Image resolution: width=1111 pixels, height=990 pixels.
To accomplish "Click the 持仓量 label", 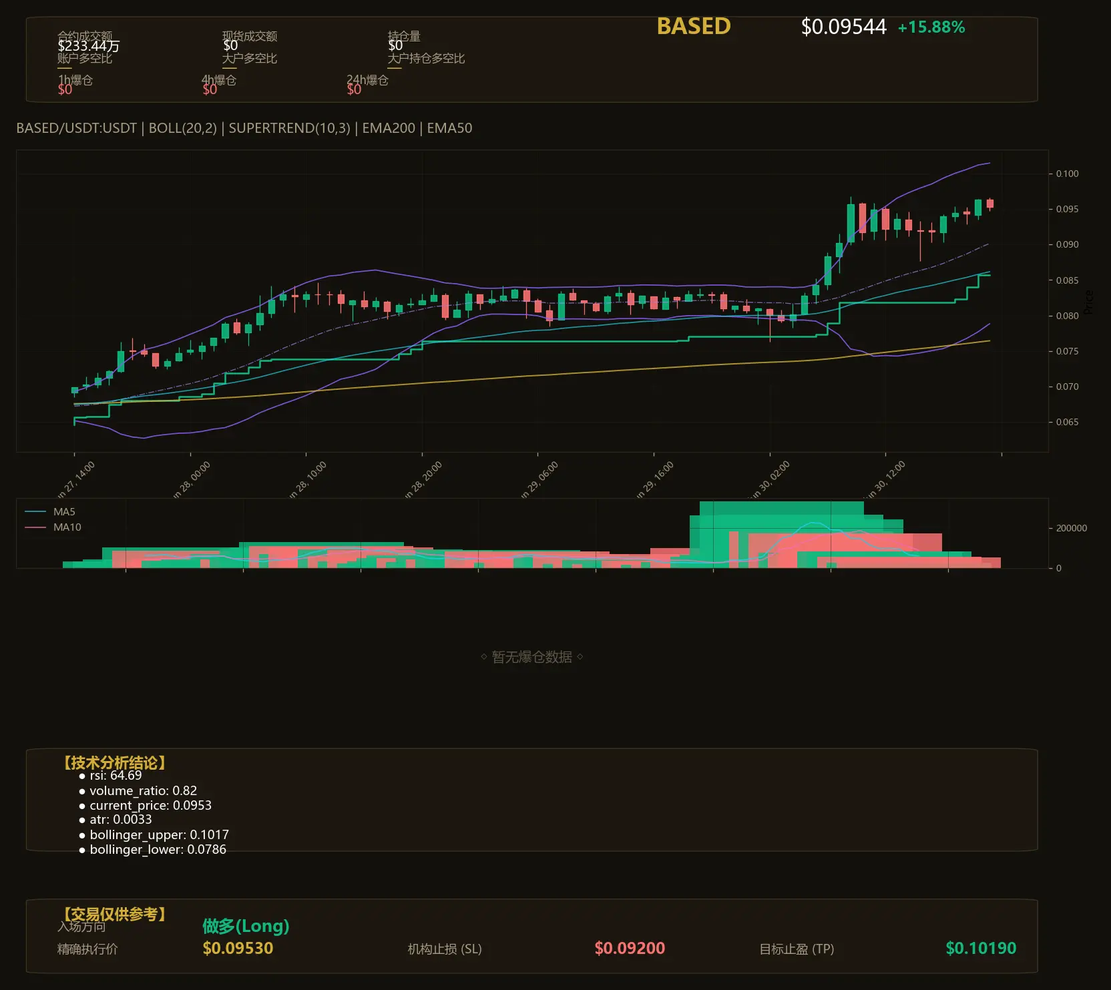I will point(404,36).
